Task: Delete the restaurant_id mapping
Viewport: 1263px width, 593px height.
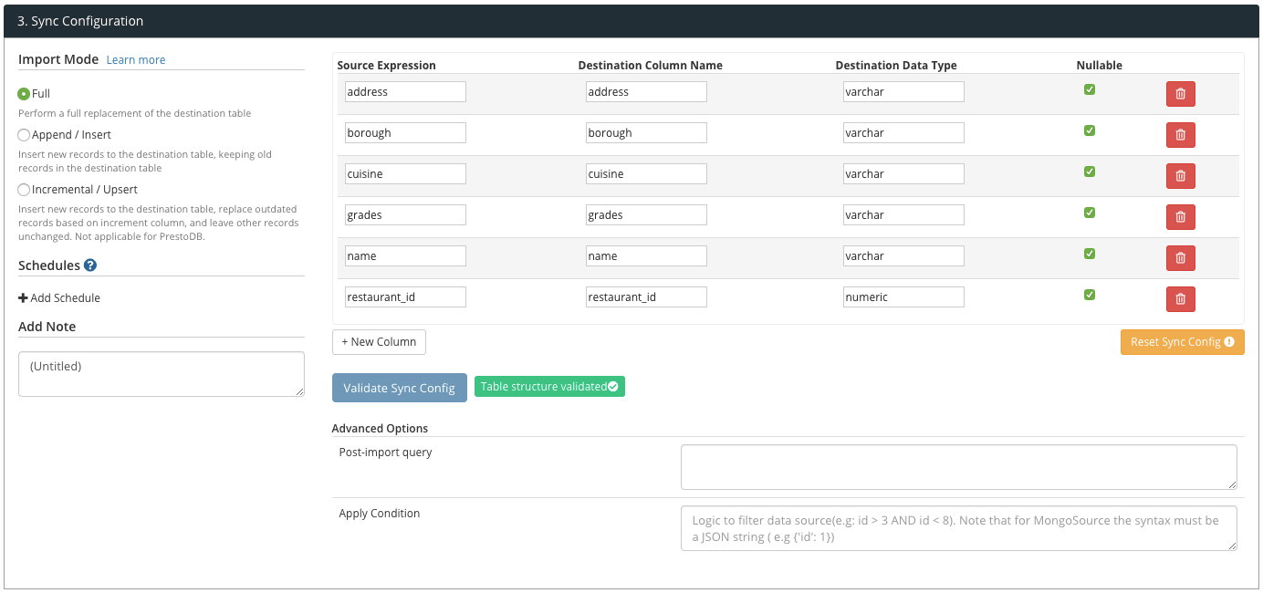Action: coord(1180,299)
